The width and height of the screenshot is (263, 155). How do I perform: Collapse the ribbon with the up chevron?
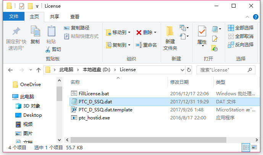(247, 16)
